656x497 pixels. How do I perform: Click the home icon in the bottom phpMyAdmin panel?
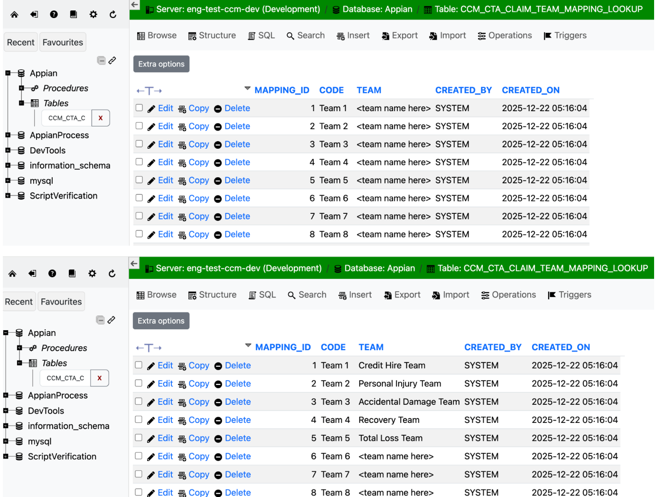tap(12, 273)
